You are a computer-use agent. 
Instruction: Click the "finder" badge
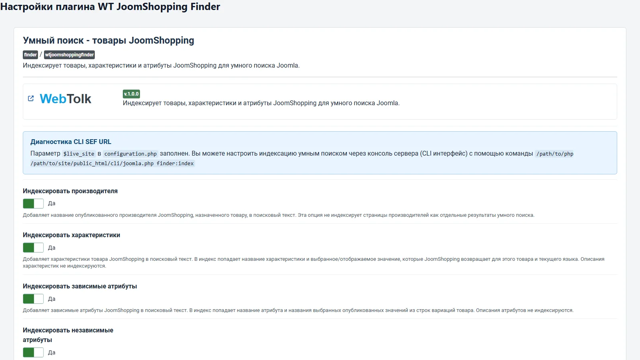pyautogui.click(x=30, y=55)
